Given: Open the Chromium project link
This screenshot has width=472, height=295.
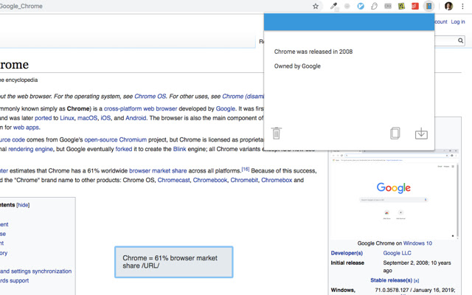Looking at the screenshot, I should [133, 139].
